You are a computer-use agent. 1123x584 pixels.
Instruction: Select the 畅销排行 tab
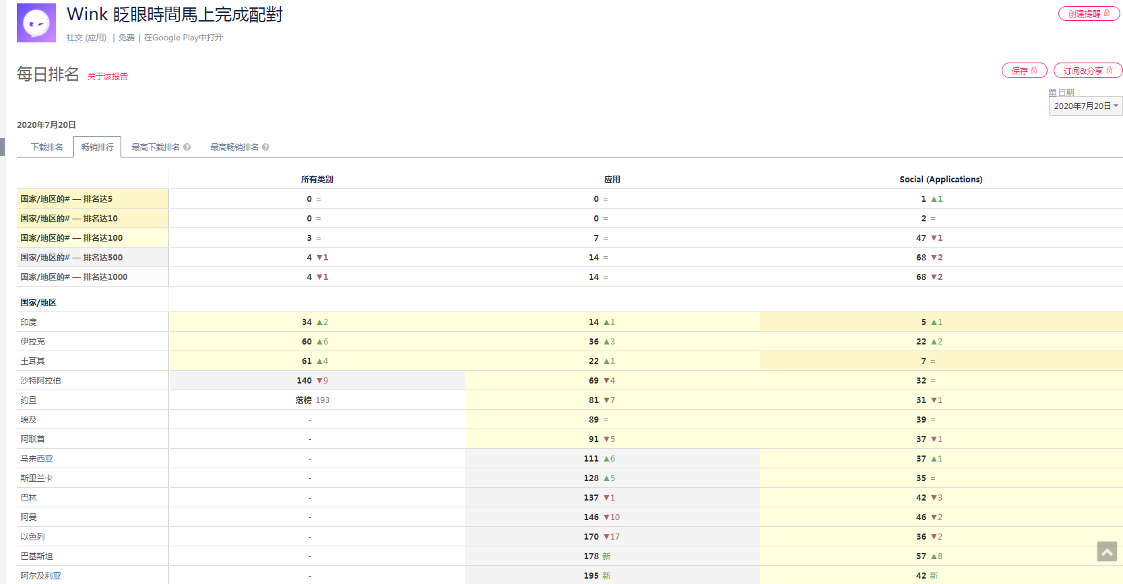pyautogui.click(x=98, y=147)
